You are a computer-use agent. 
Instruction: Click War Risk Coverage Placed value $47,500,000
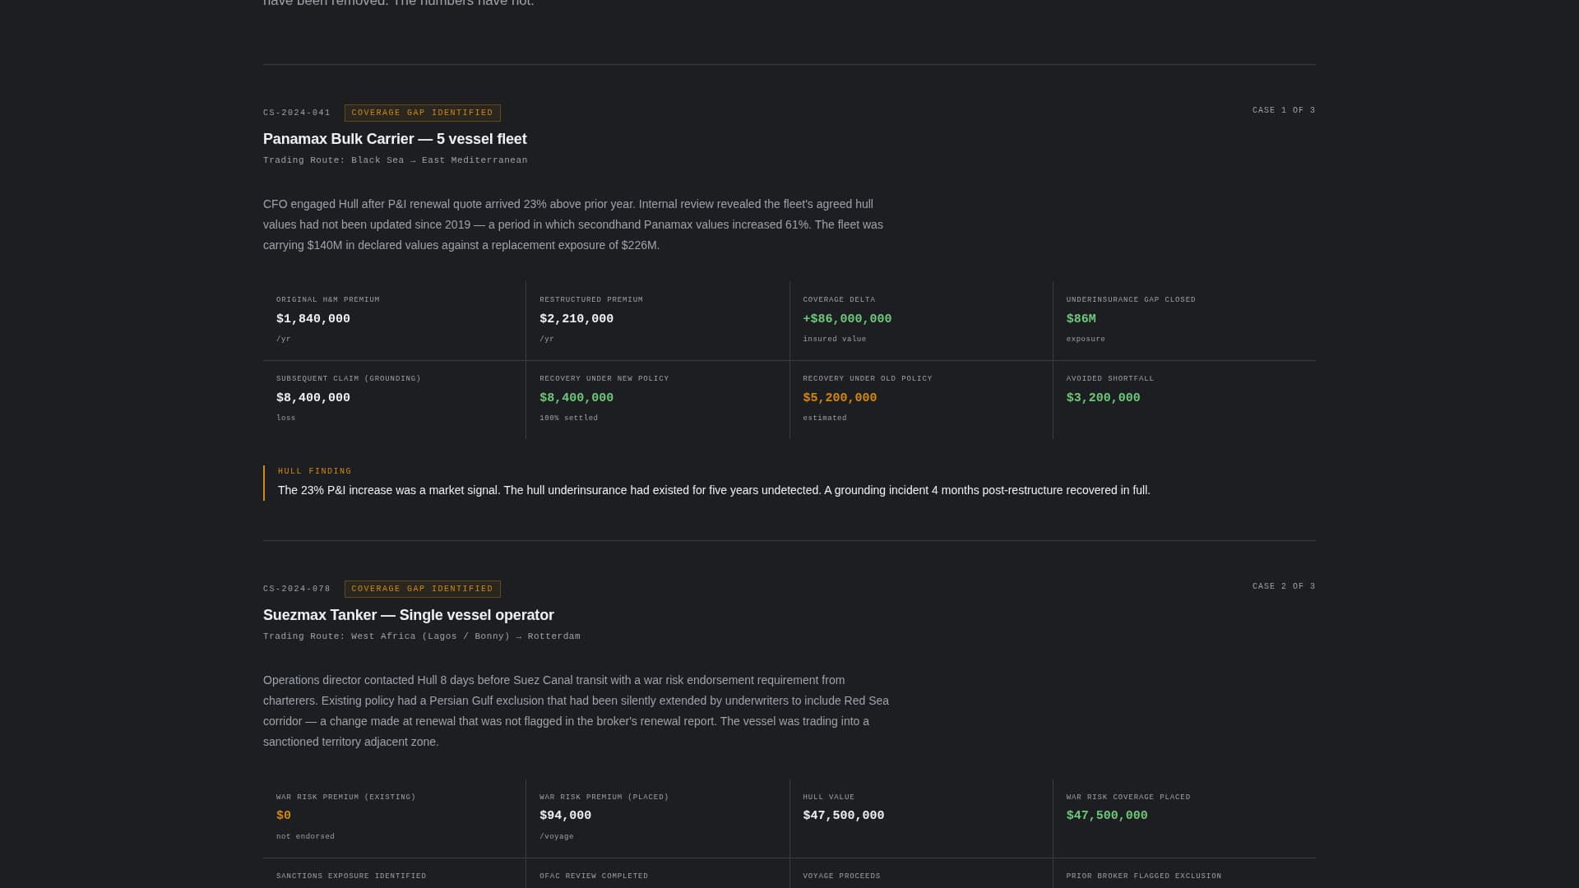click(x=1107, y=816)
